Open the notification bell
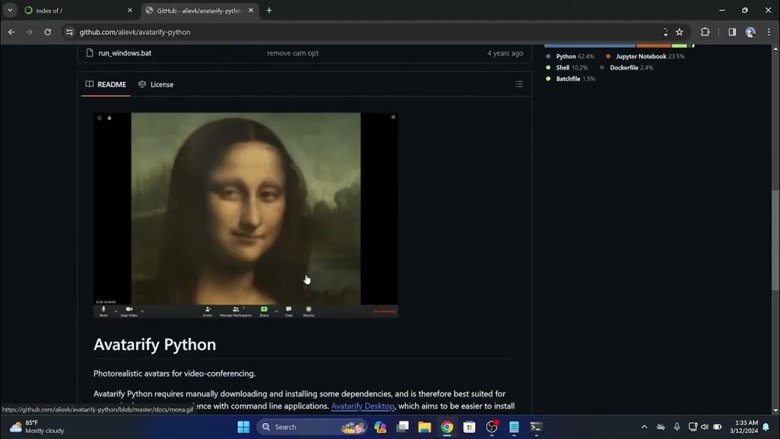The height and width of the screenshot is (439, 780). pos(766,427)
